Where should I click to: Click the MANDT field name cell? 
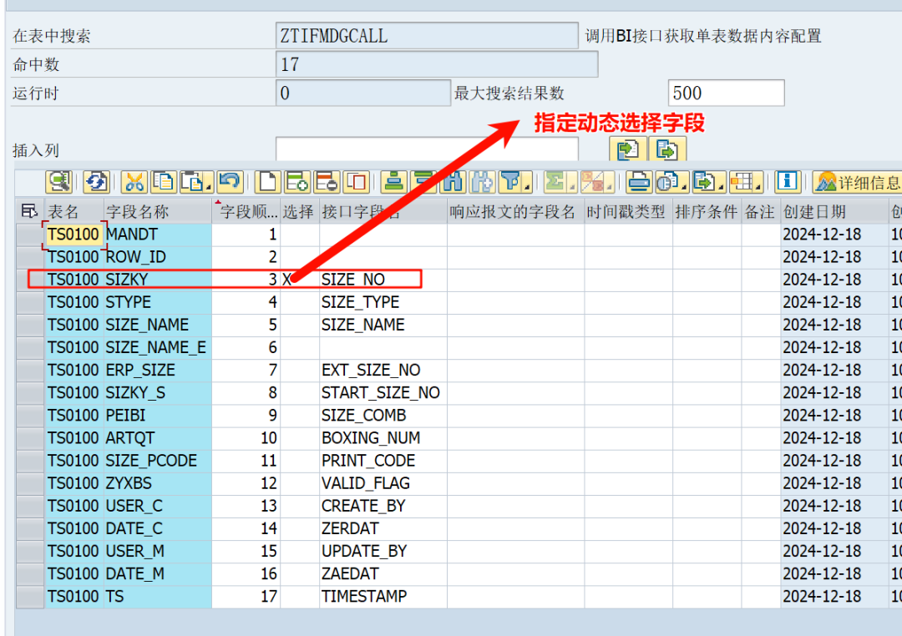157,235
